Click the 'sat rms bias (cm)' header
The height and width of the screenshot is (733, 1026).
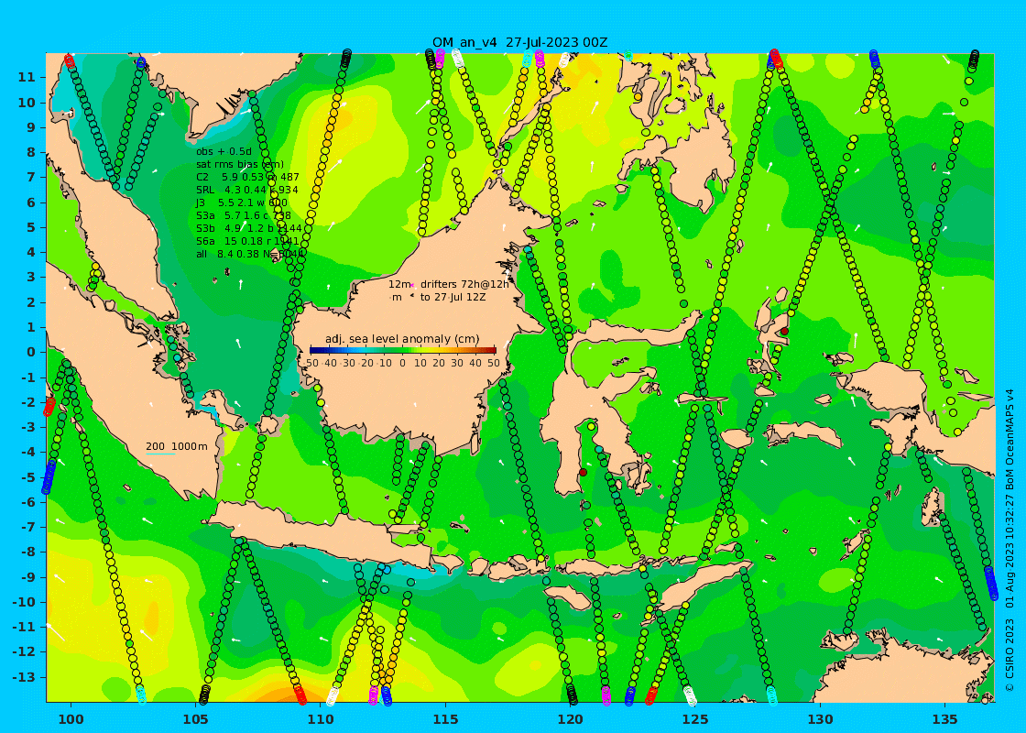pos(239,164)
